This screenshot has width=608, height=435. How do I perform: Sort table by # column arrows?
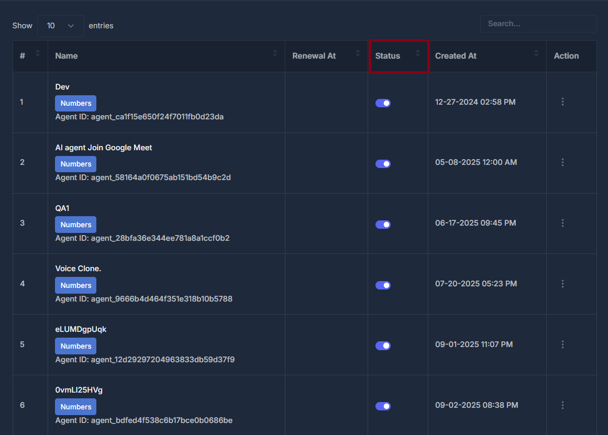[x=38, y=53]
